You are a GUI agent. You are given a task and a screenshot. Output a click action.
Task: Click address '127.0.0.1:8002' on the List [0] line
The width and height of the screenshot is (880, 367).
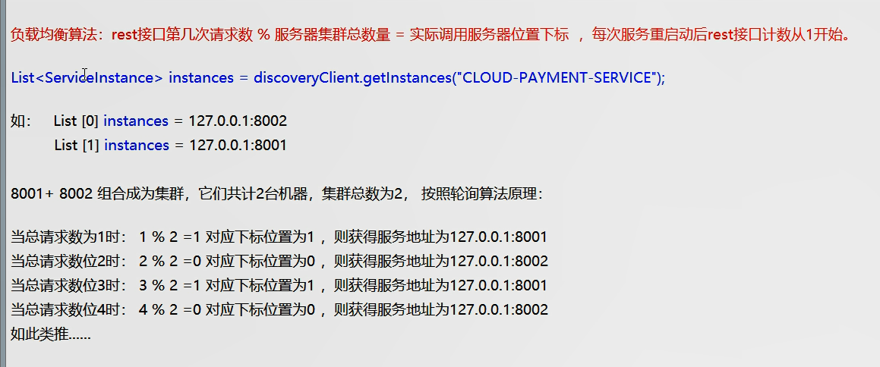(238, 121)
